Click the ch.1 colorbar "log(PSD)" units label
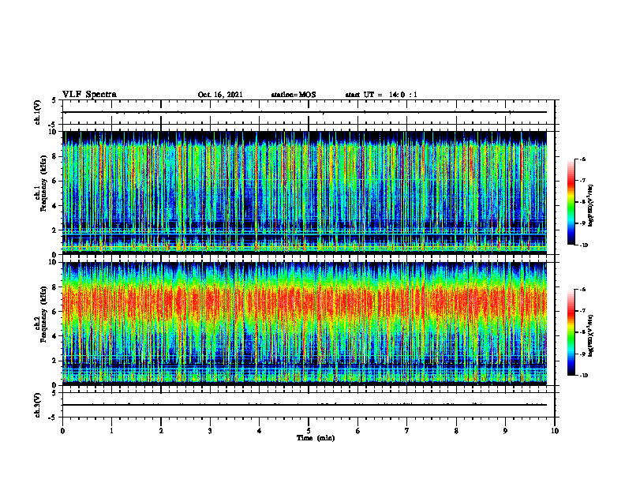Viewport: 625px width, 483px height. [x=591, y=206]
